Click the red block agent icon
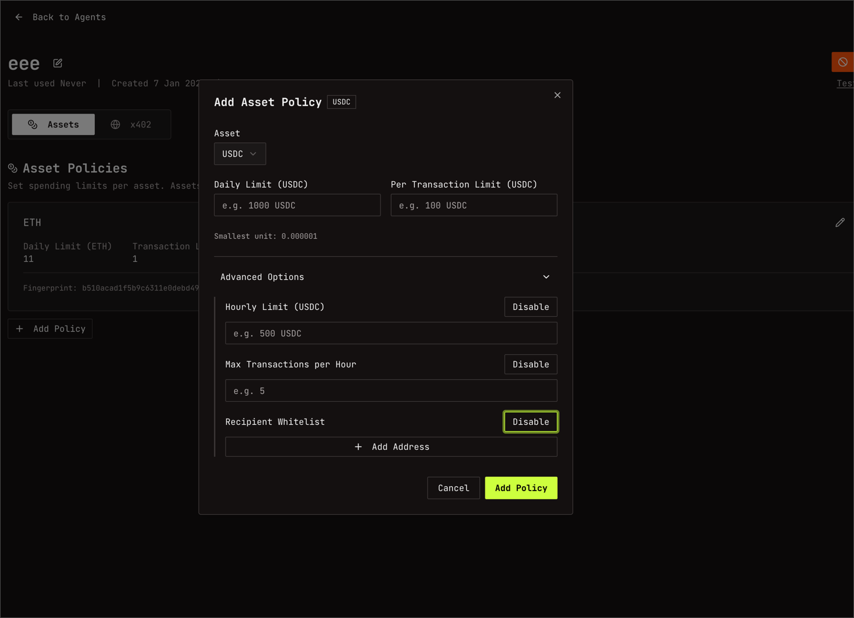 coord(842,62)
